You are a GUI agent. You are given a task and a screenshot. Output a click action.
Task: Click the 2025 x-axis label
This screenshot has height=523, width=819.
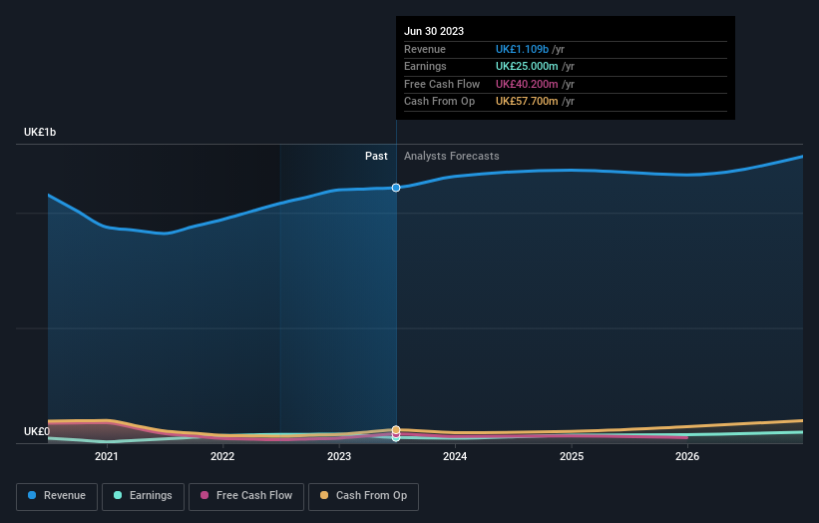(x=572, y=456)
